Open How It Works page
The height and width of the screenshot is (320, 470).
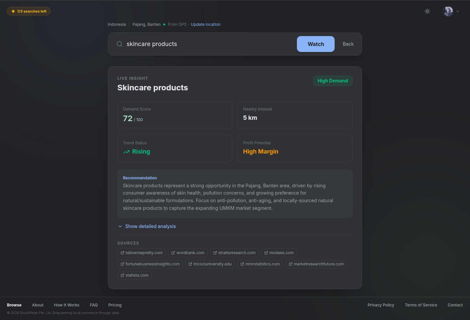click(67, 305)
